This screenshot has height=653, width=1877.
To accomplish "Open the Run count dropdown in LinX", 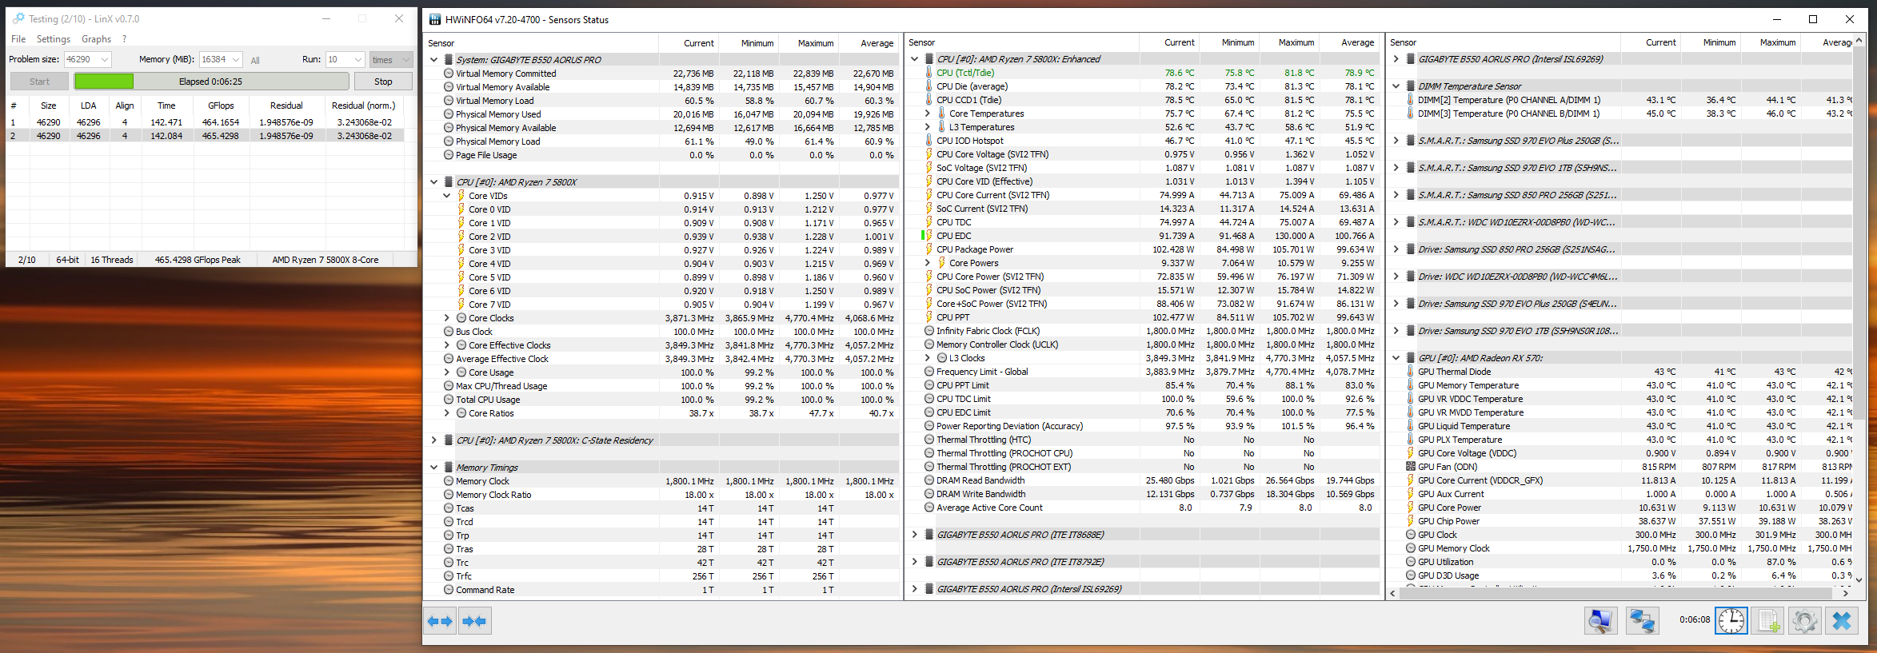I will coord(358,59).
